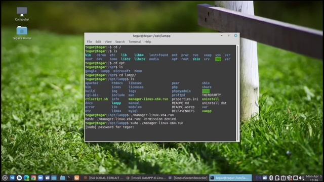The image size is (324, 182).
Task: Click 'cgi-bin' in the listing
Action: 92,95
